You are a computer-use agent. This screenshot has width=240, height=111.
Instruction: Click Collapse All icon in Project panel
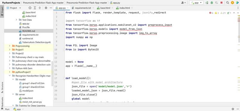40,8
